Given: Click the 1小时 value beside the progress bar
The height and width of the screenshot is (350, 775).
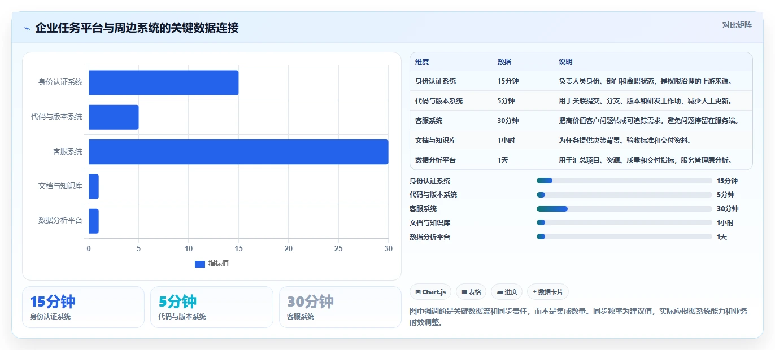Looking at the screenshot, I should pyautogui.click(x=725, y=223).
